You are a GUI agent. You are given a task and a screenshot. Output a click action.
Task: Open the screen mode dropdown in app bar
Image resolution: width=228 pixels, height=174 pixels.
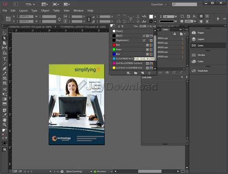tap(55, 4)
